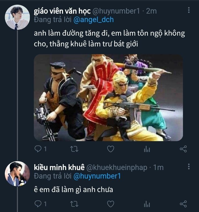
Task: Open the @angel_dch mention link
Action: point(93,20)
